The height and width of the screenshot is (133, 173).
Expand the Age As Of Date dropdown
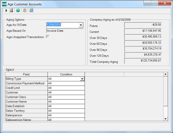pos(81,25)
